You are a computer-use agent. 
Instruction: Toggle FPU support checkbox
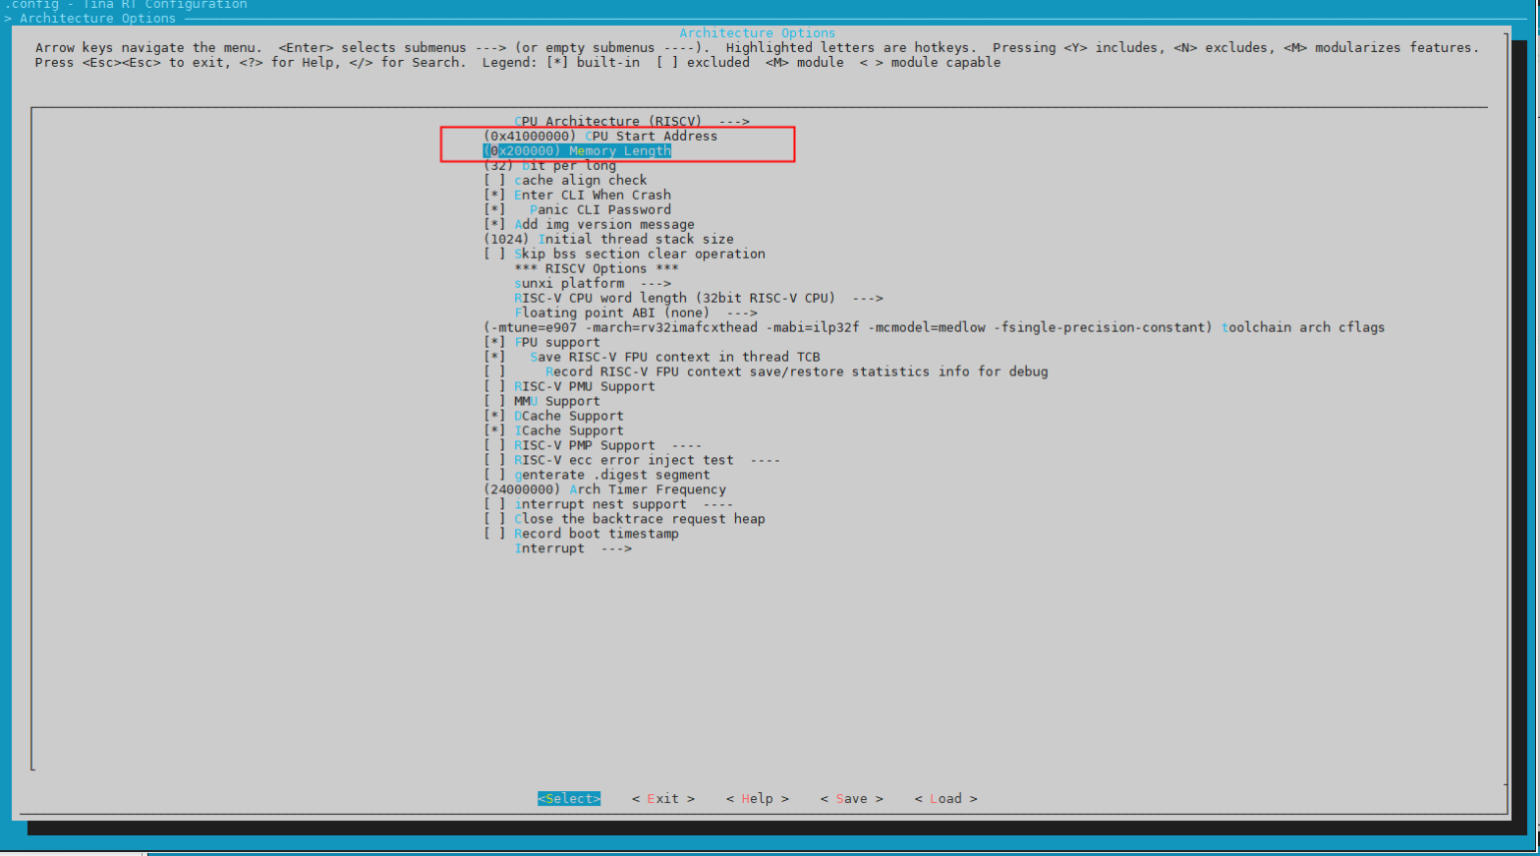click(494, 342)
